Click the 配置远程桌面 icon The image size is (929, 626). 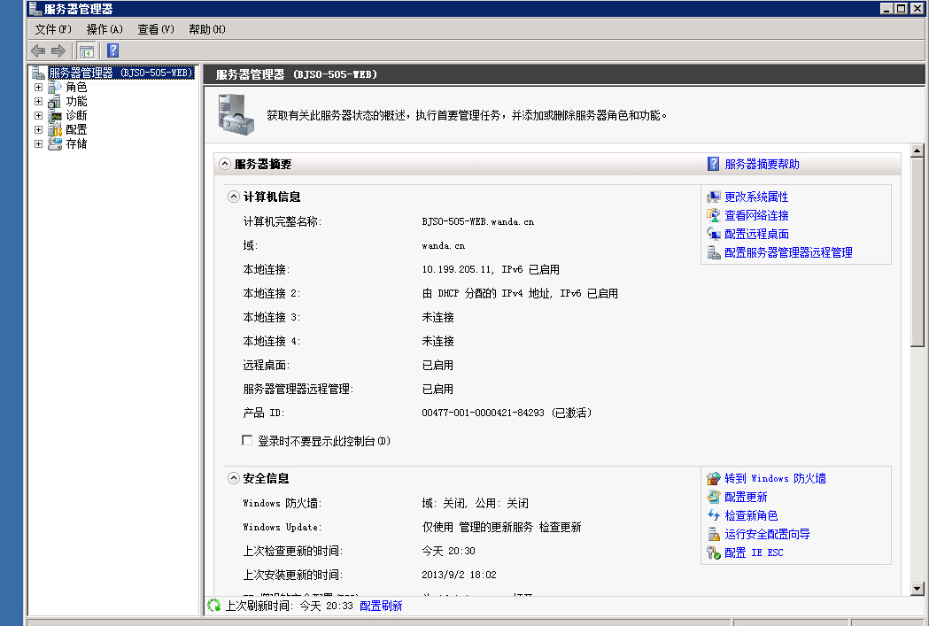713,234
